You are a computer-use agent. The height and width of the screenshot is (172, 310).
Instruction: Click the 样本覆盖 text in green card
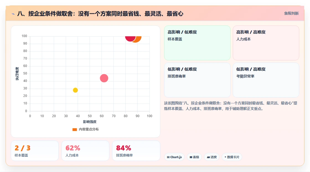175,39
